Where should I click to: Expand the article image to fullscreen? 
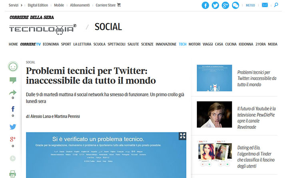pos(182,136)
